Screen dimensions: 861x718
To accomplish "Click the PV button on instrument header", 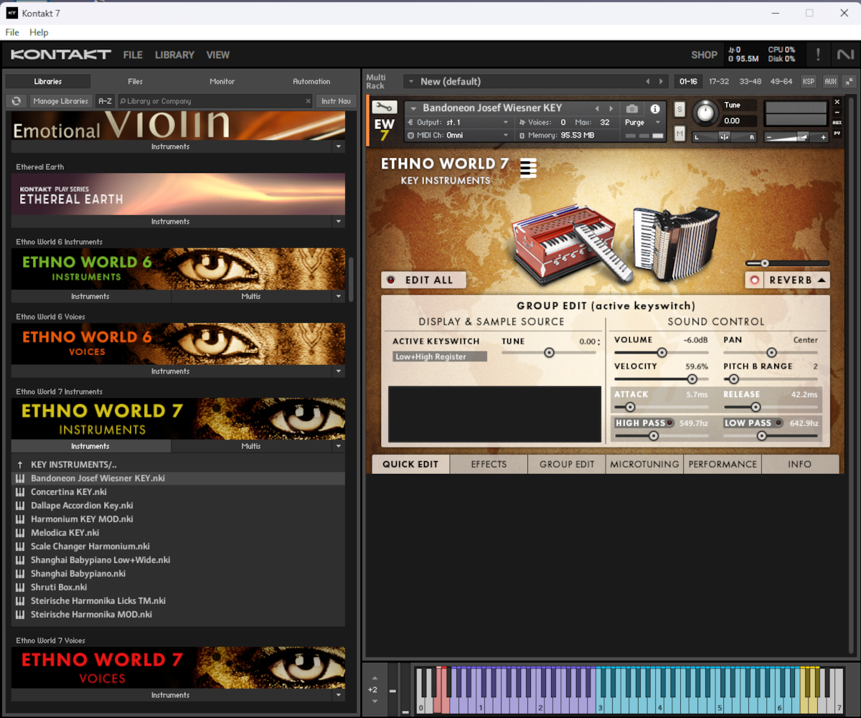I will 837,133.
